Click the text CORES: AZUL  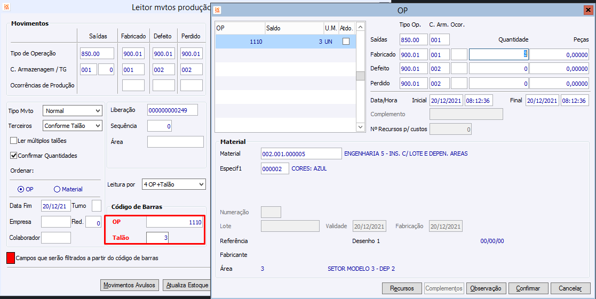point(309,168)
